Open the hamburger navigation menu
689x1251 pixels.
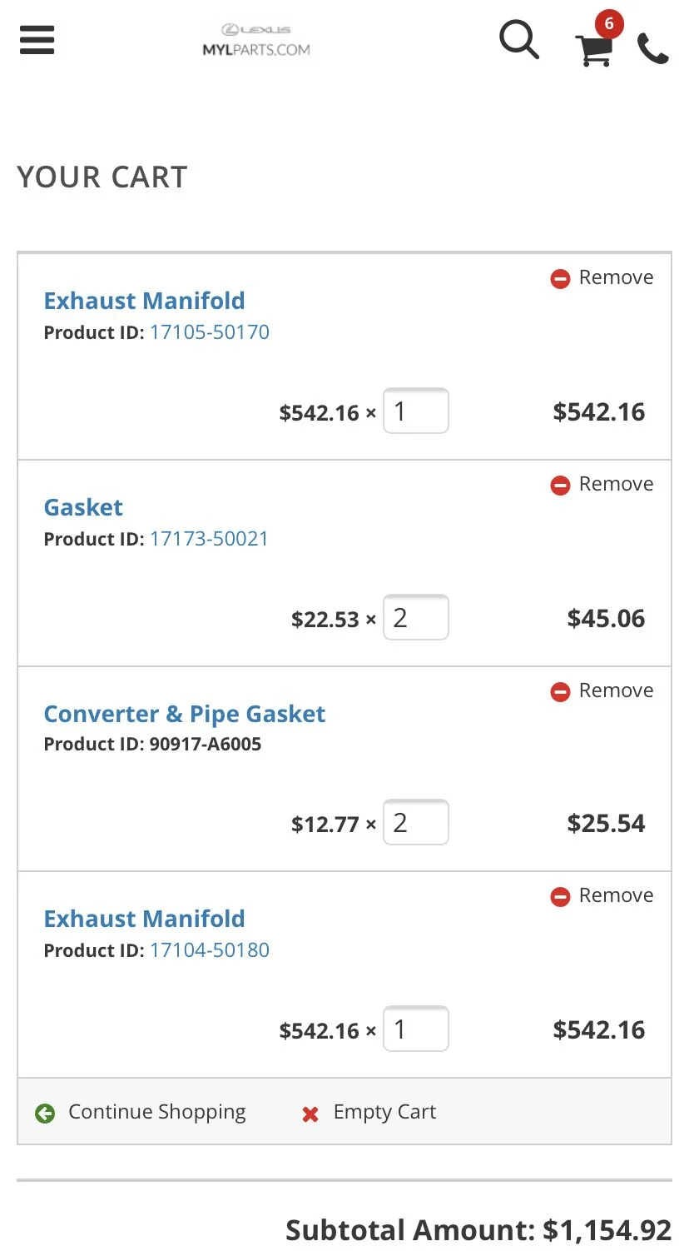[37, 39]
